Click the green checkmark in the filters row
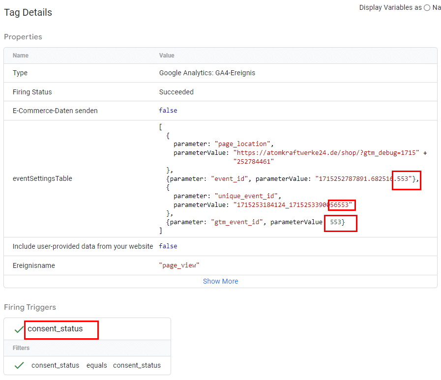Image resolution: width=441 pixels, height=380 pixels. click(19, 365)
